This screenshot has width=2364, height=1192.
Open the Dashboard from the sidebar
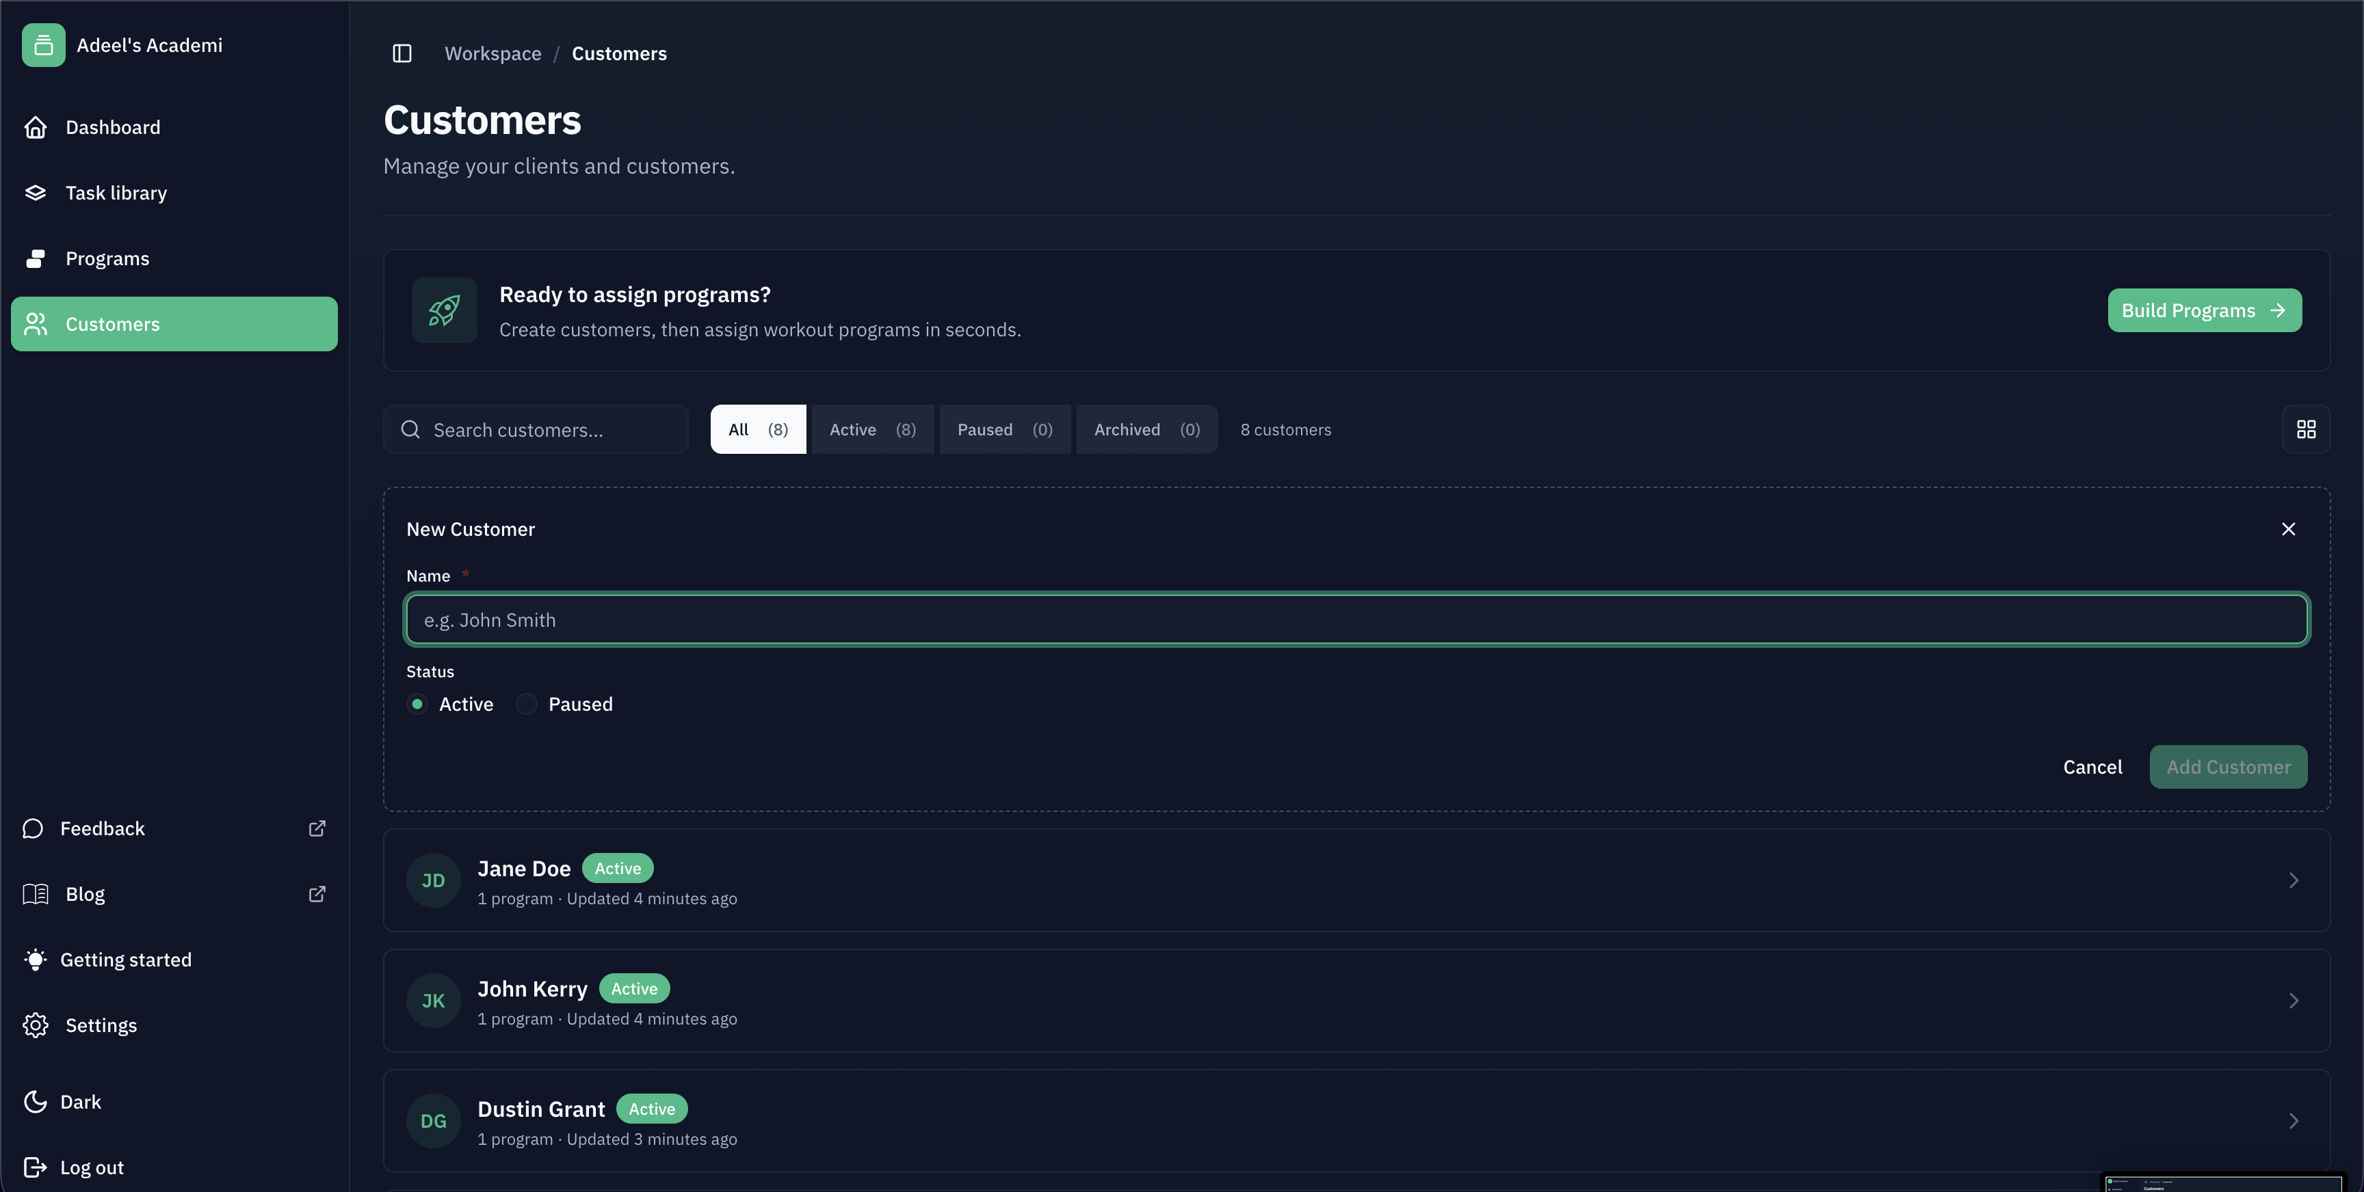click(112, 126)
